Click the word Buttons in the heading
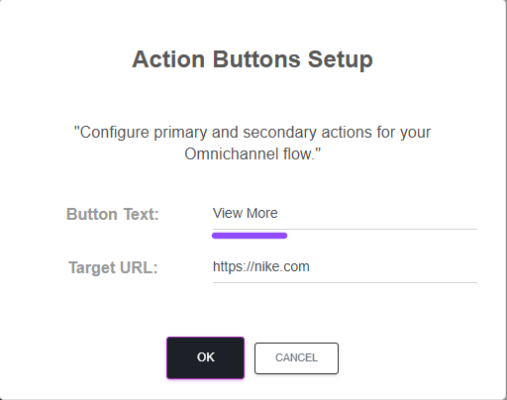The image size is (507, 400). 256,59
